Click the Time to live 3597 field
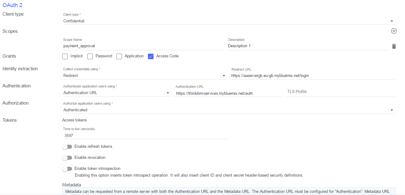Viewport: 405px width, 195px height. point(146,135)
